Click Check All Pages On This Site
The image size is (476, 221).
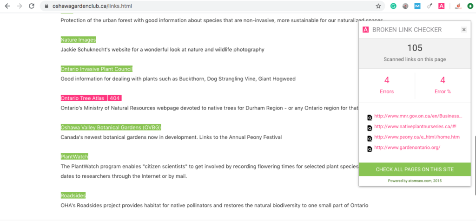click(415, 169)
